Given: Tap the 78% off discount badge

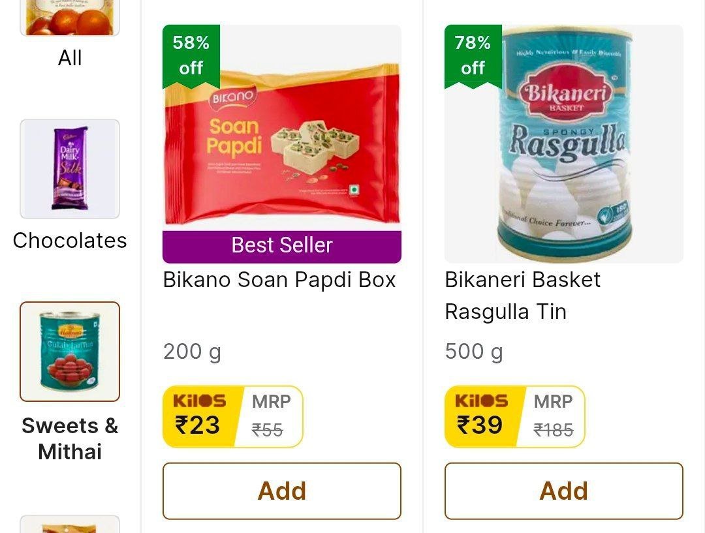Looking at the screenshot, I should point(473,55).
